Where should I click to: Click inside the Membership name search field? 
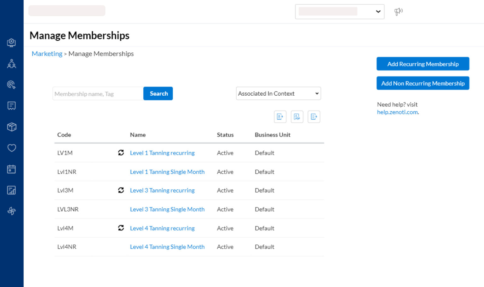98,93
